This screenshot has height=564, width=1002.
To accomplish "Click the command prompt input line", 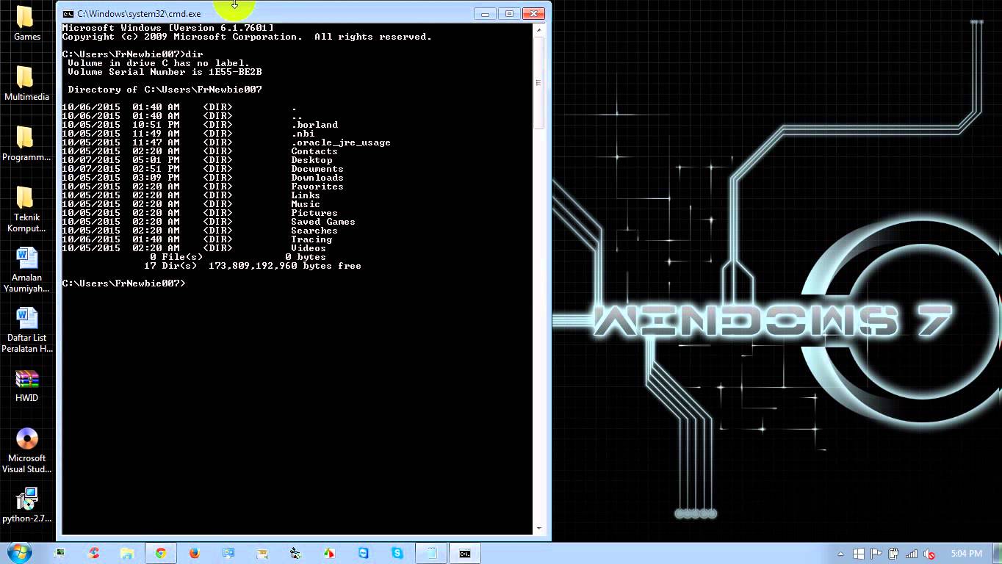I will tap(191, 283).
